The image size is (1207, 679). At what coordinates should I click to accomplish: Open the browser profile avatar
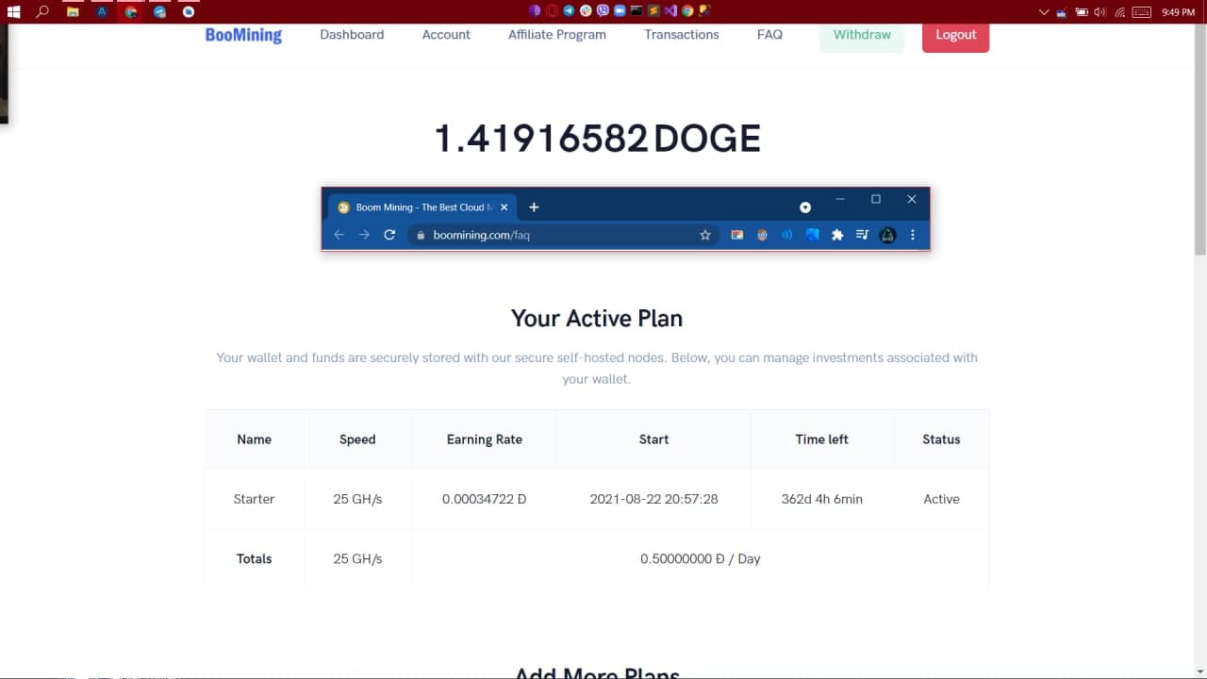tap(887, 235)
